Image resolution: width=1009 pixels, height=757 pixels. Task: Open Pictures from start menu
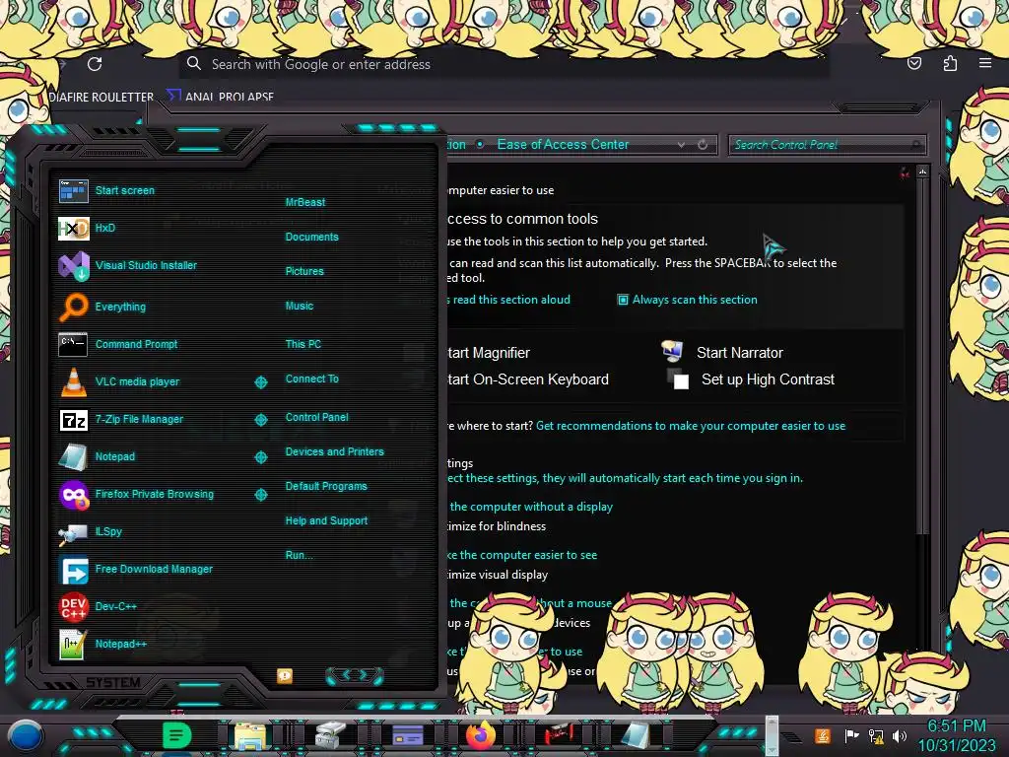tap(304, 272)
